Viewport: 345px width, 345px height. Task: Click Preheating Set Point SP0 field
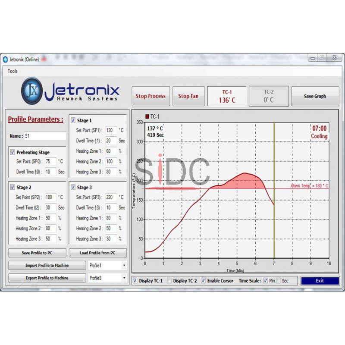50,161
